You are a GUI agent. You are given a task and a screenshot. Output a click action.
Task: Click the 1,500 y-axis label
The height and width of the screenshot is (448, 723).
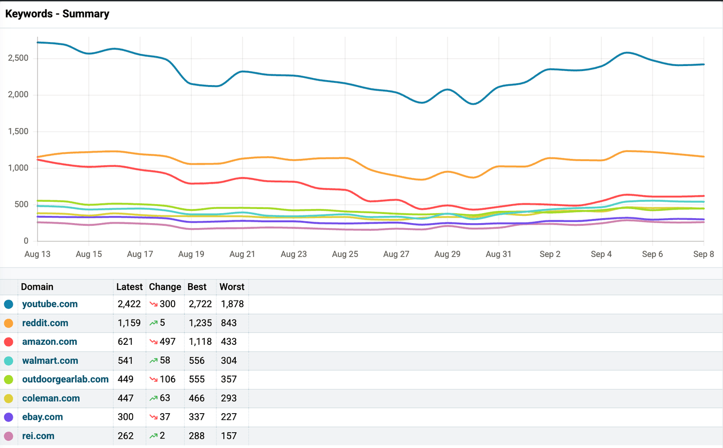[x=18, y=131]
